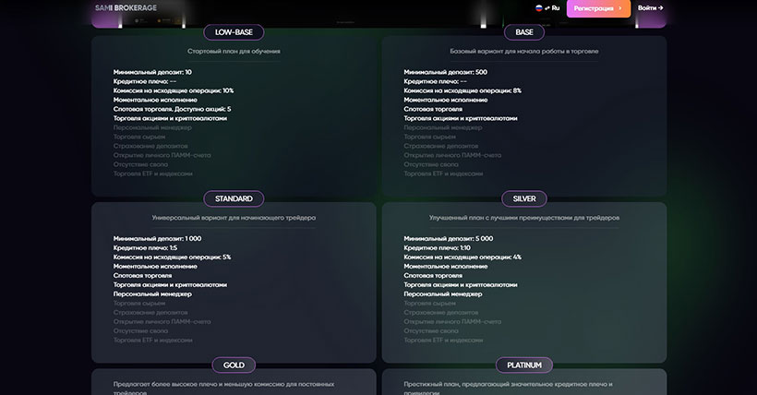Click STANDARD's 'Универсальный вариант' description
Screen dimensions: 757x395
pos(234,218)
